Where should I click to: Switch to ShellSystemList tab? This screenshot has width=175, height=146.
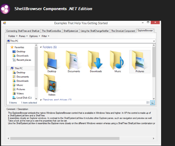(71, 31)
